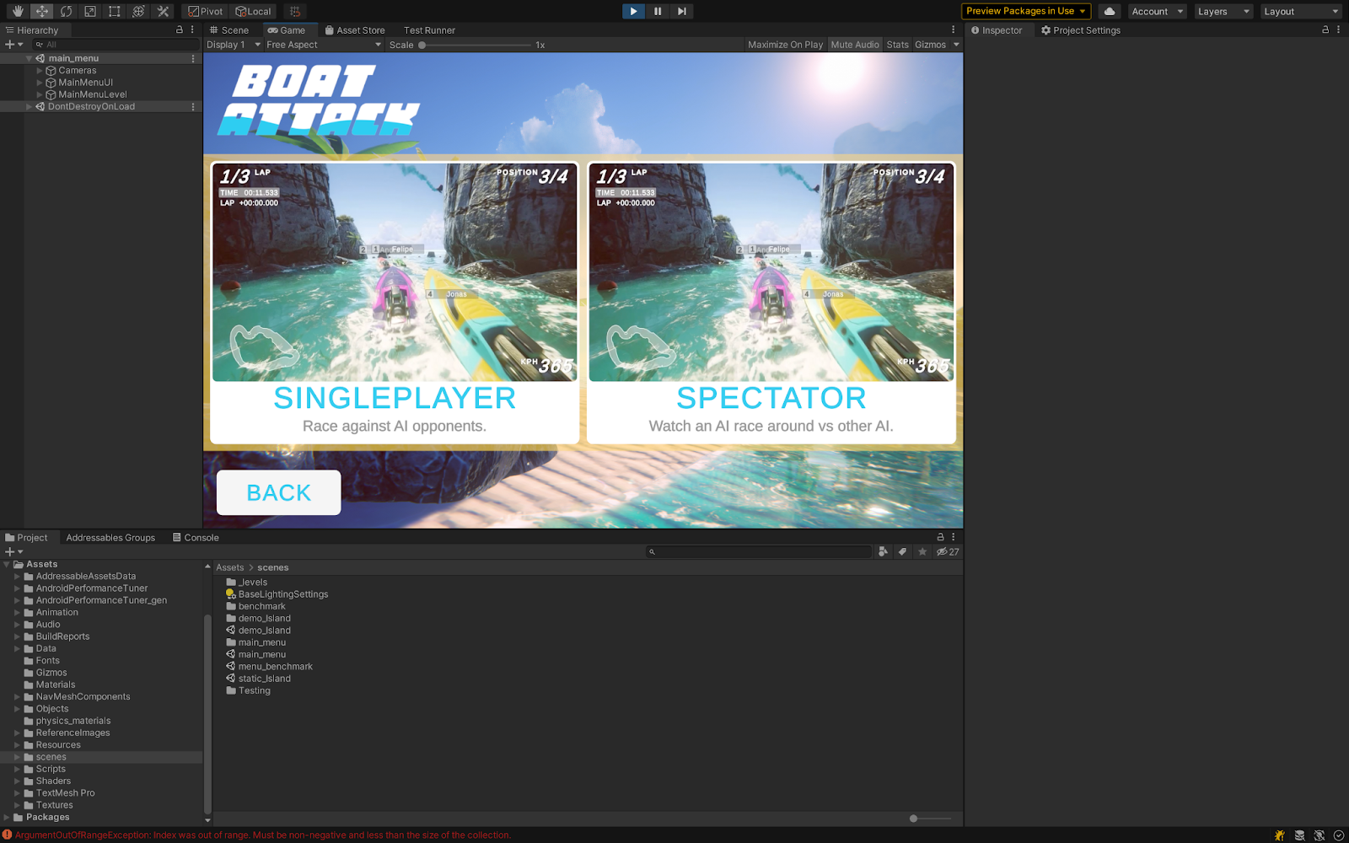Toggle Mute Audio in Game view
Viewport: 1349px width, 843px height.
click(x=854, y=45)
